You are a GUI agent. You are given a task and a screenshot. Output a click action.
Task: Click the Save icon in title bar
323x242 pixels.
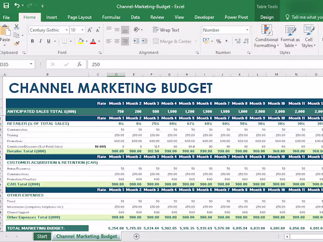pyautogui.click(x=6, y=6)
